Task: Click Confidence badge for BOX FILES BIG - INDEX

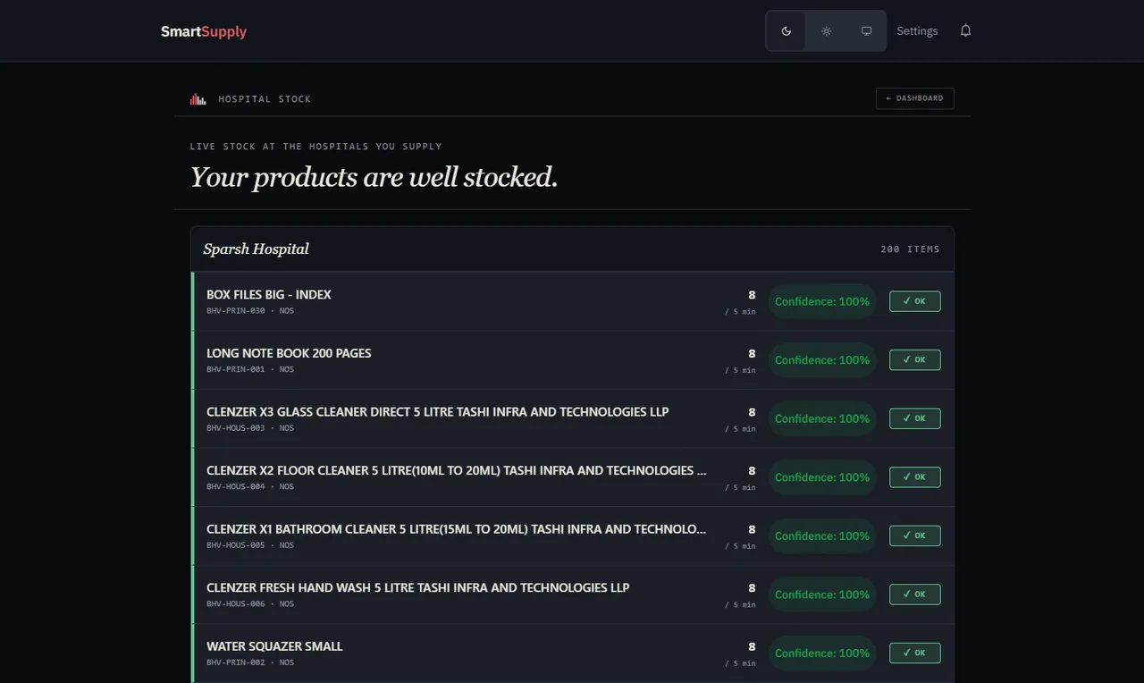Action: (x=822, y=301)
